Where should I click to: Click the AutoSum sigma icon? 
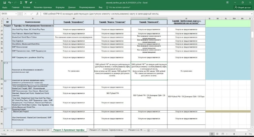[x=21, y=2]
